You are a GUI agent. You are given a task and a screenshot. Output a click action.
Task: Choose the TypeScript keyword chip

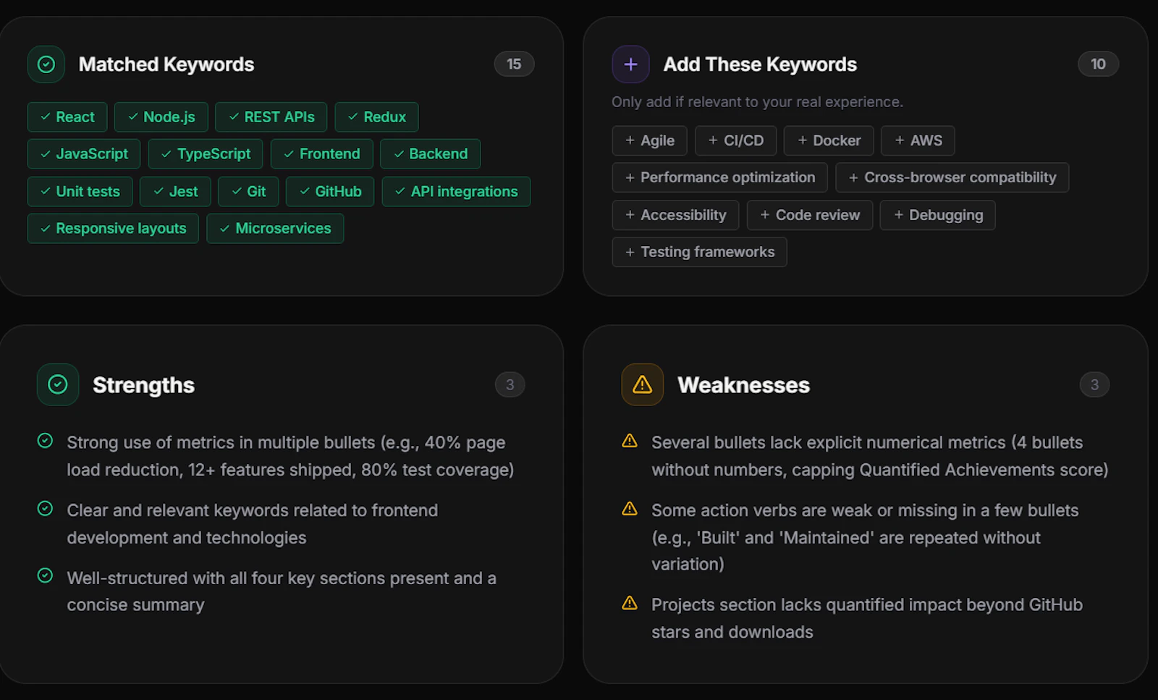tap(206, 154)
